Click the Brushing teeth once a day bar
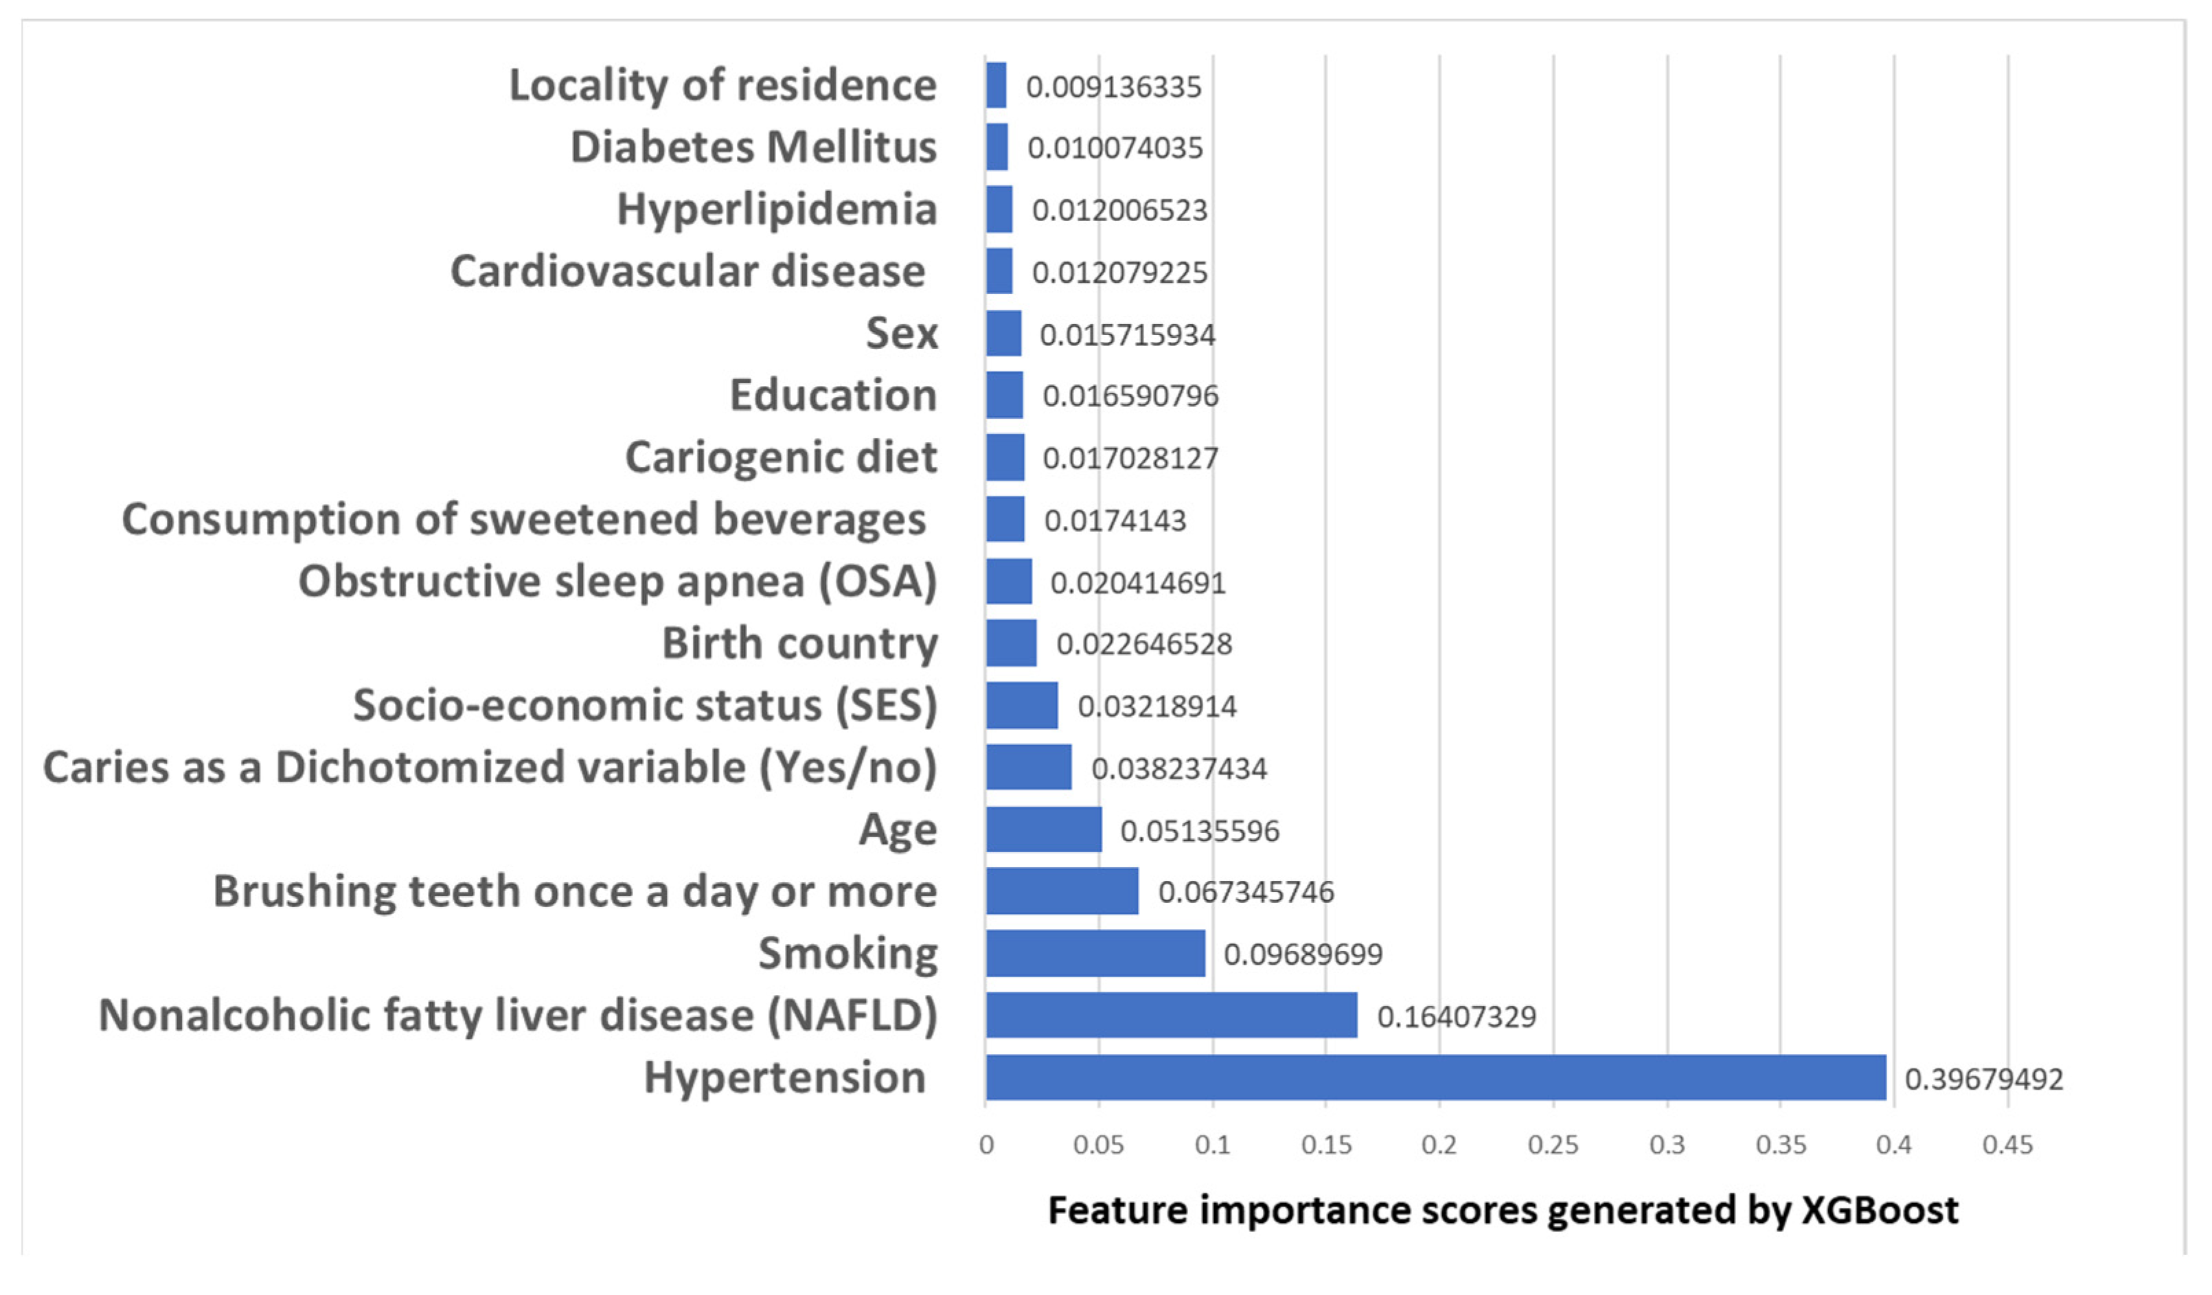Image resolution: width=2212 pixels, height=1295 pixels. coord(1061,891)
